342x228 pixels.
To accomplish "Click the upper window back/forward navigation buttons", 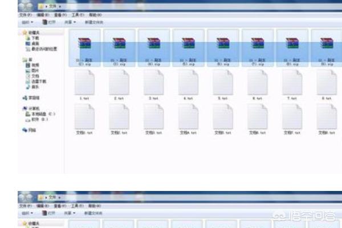I will click(26, 6).
